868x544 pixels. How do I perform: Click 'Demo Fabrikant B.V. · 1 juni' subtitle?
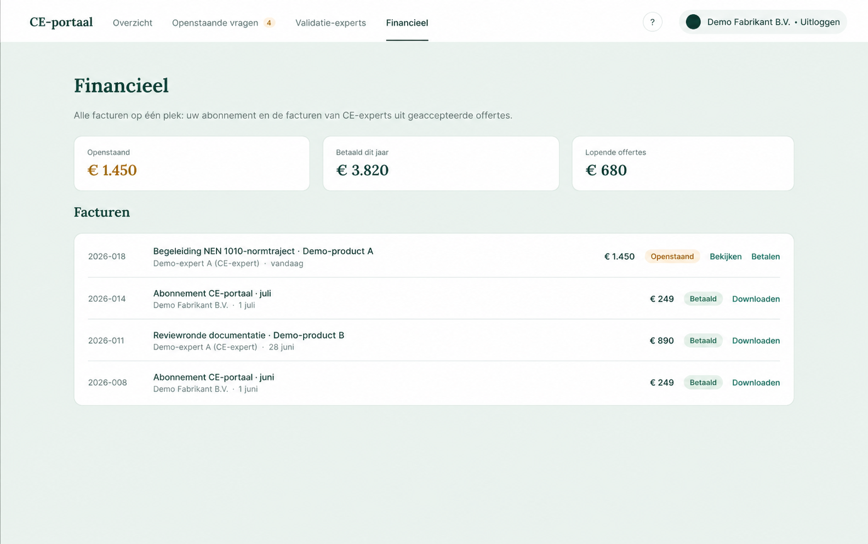[x=205, y=389]
